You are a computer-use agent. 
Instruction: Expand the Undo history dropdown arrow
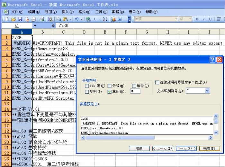pyautogui.click(x=82, y=19)
